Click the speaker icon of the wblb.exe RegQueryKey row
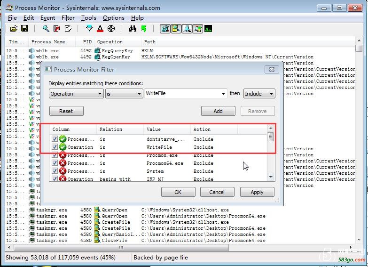368x267 pixels. click(x=31, y=50)
